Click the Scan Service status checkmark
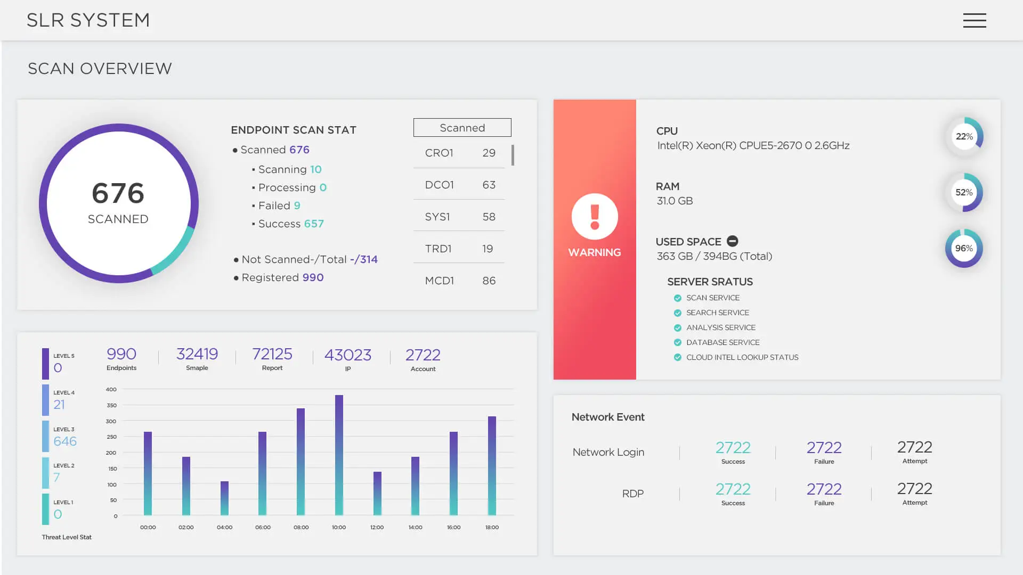 pyautogui.click(x=678, y=298)
